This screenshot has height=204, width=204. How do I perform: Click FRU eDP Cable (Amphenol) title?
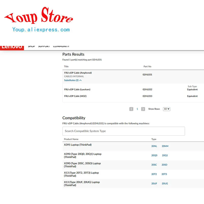(x=78, y=73)
